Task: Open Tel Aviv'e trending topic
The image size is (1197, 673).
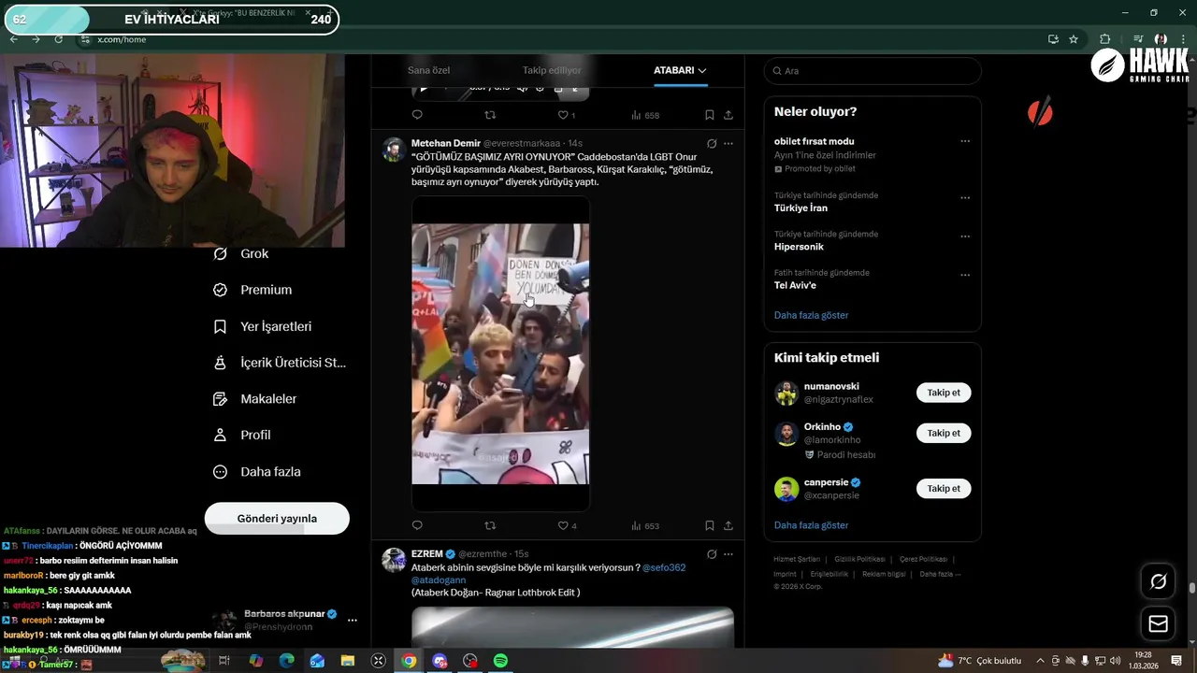Action: click(x=795, y=285)
